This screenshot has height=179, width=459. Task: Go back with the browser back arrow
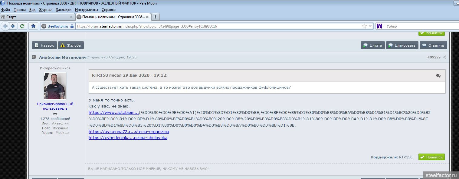5,26
